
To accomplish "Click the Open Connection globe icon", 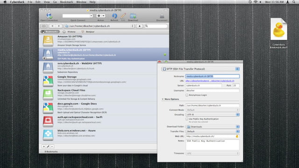I will [49, 16].
